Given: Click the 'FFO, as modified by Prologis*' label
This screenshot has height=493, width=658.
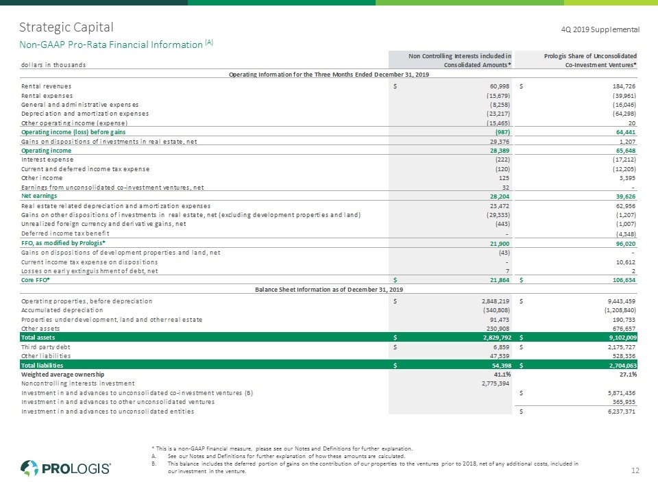Looking at the screenshot, I should (63, 242).
